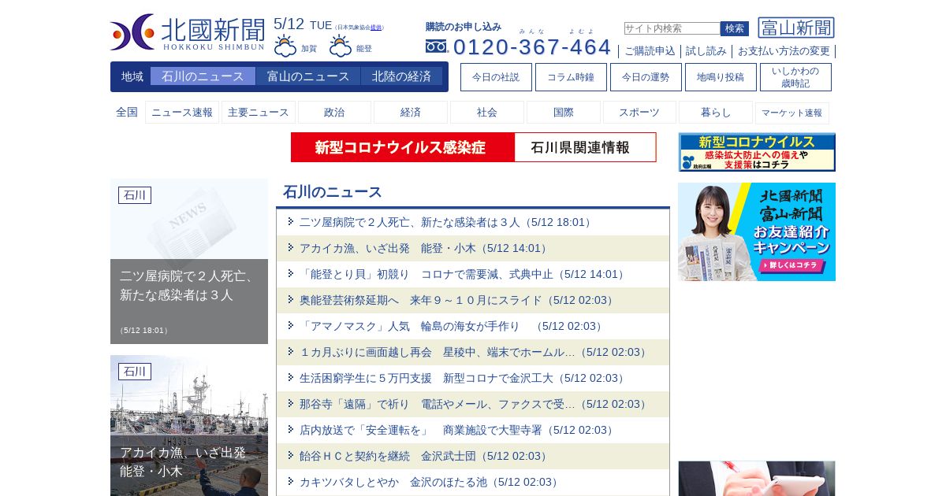946x496 pixels.
Task: Select the スポーツ menu item
Action: (x=639, y=113)
